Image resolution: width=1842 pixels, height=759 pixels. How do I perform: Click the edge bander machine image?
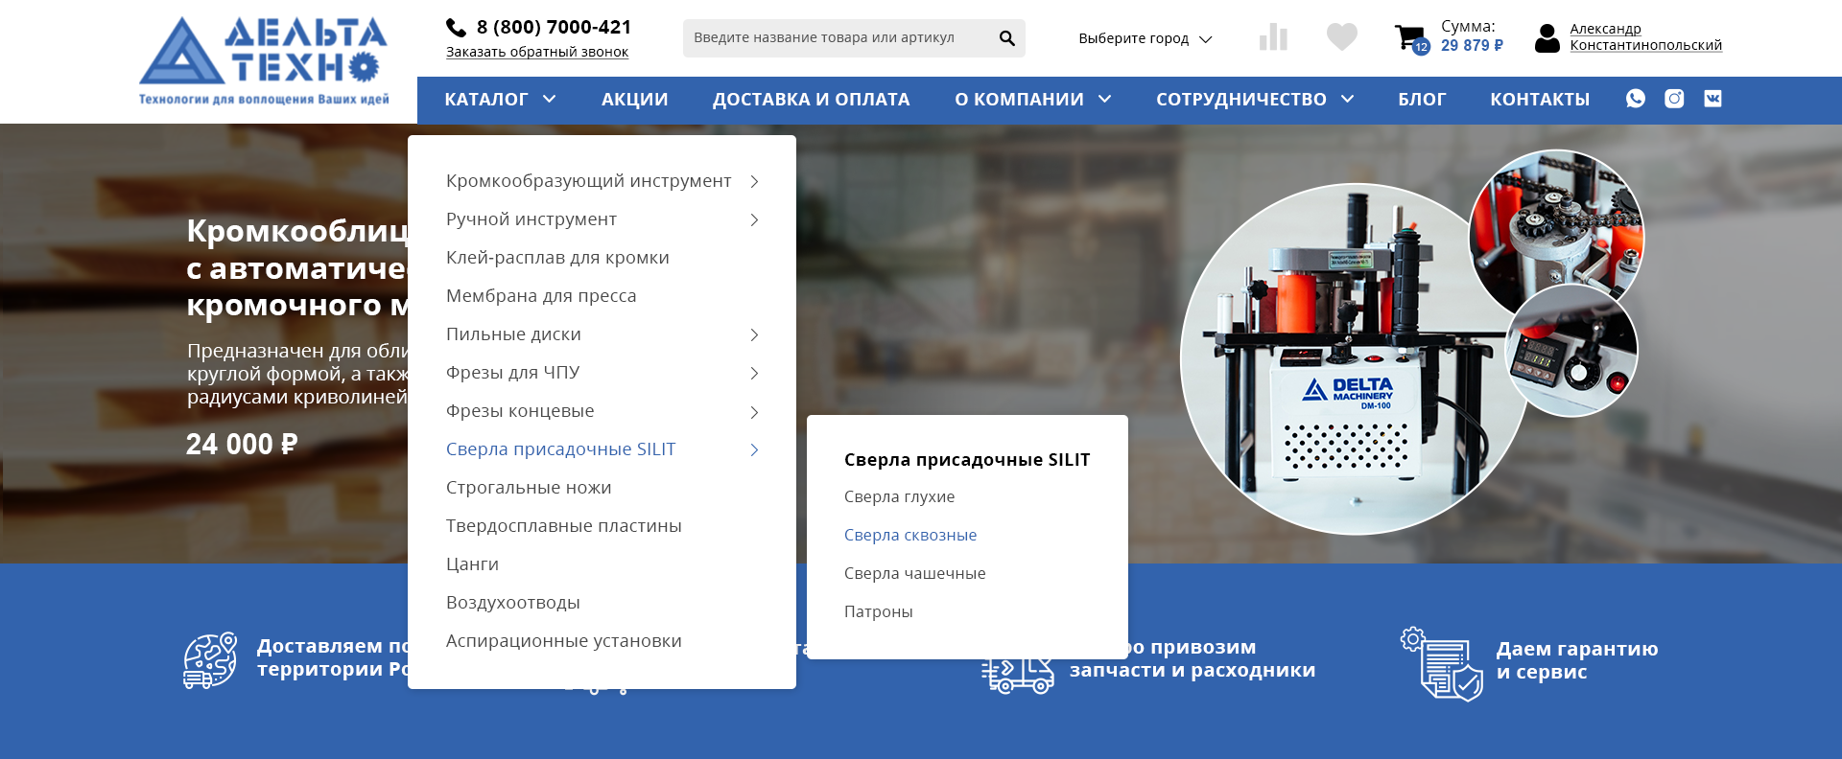click(x=1353, y=359)
